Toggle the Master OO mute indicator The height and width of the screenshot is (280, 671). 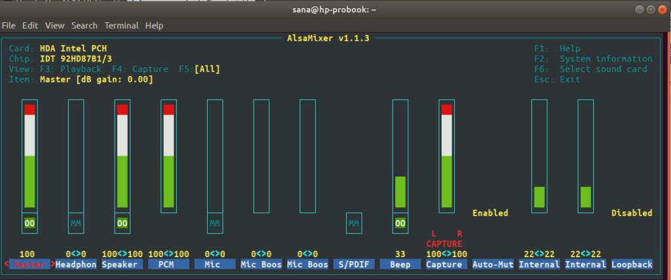(29, 223)
